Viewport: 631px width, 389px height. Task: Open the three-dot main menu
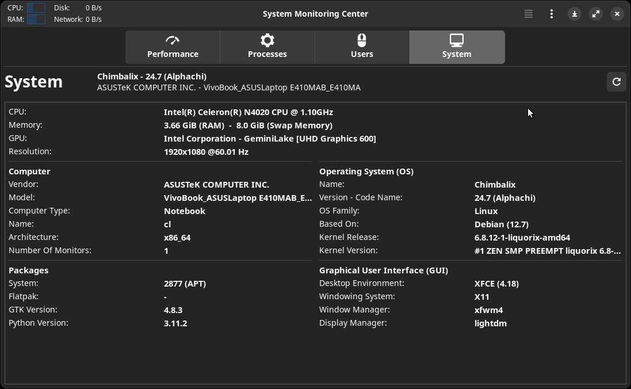(x=552, y=14)
